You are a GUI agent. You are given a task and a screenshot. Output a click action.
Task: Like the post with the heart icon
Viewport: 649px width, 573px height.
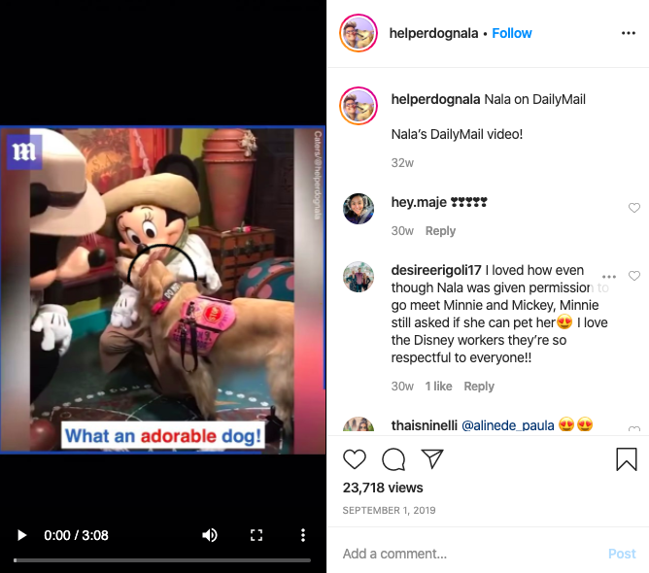tap(355, 459)
